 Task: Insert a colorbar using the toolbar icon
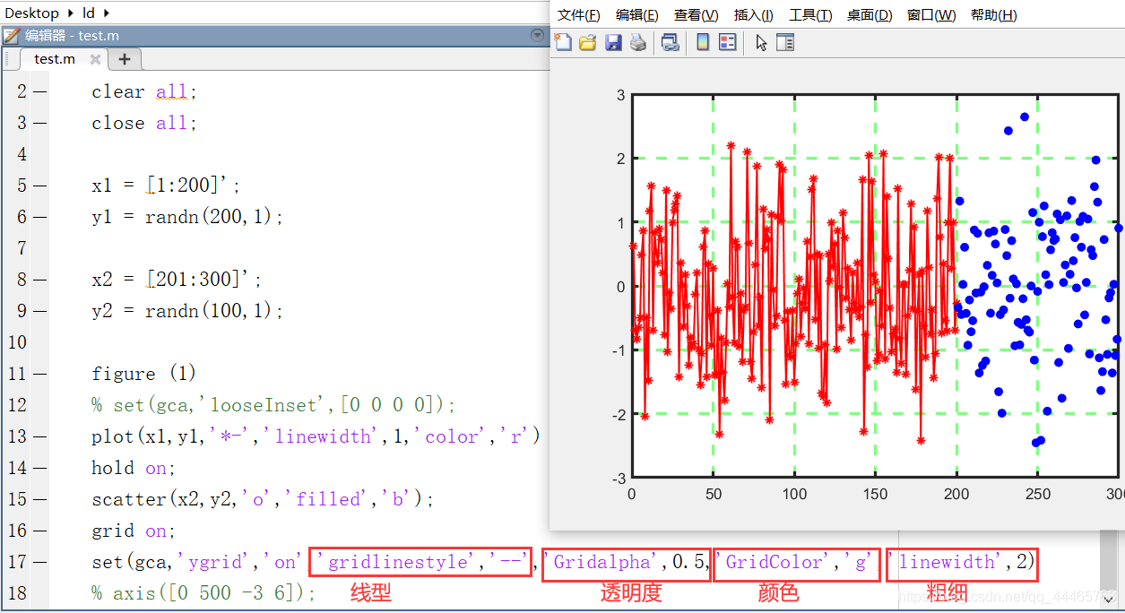[703, 42]
